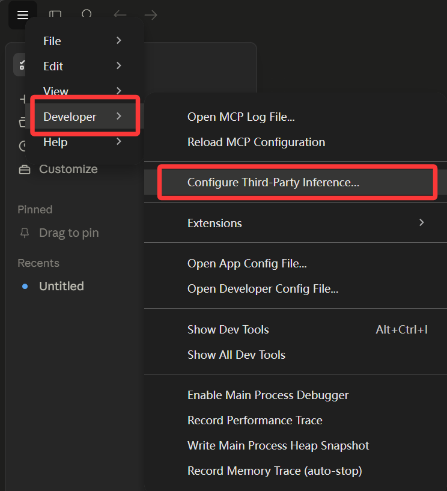447x491 pixels.
Task: Click Reload MCP Configuration
Action: tap(256, 142)
